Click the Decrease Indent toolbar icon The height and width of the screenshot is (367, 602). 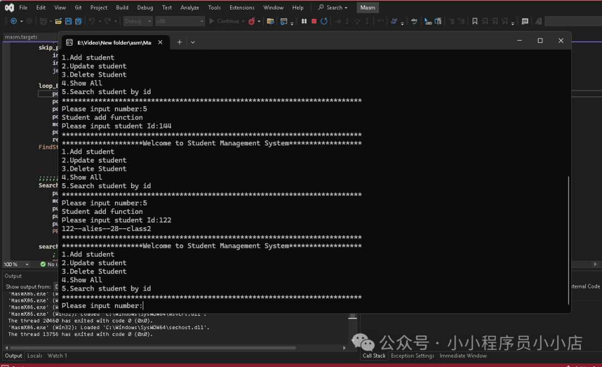[452, 21]
